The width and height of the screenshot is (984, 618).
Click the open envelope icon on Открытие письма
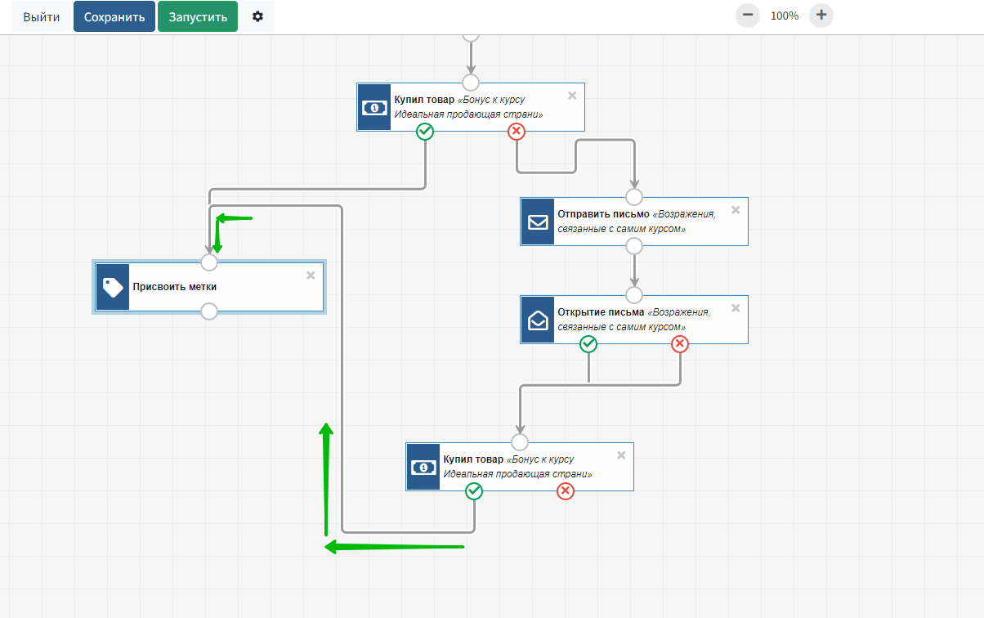point(538,320)
